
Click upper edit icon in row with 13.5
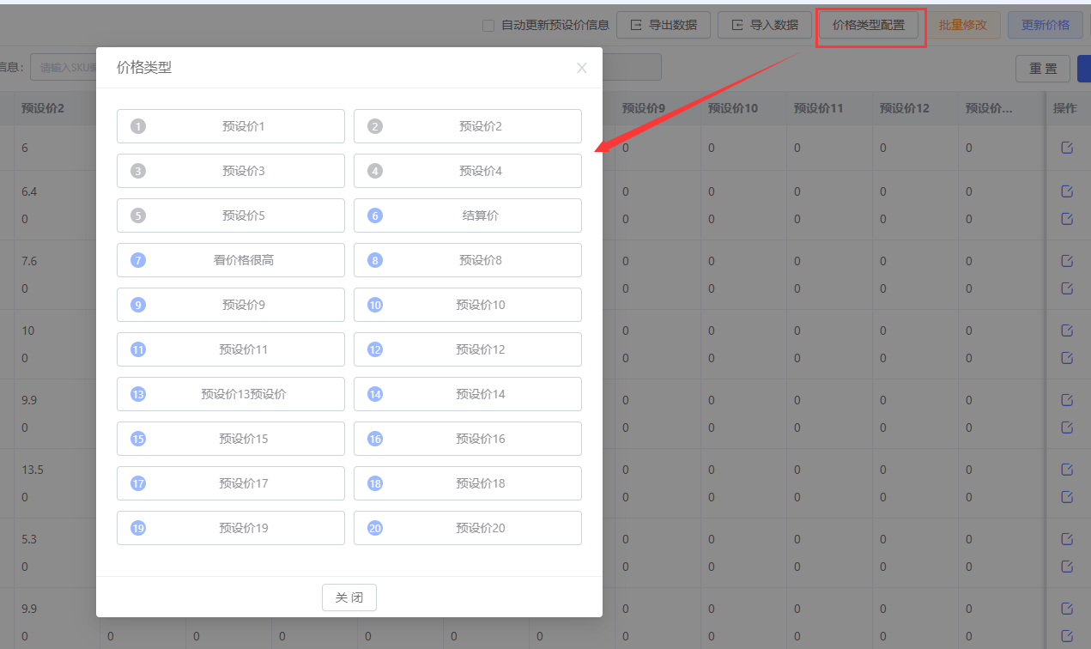(x=1067, y=469)
